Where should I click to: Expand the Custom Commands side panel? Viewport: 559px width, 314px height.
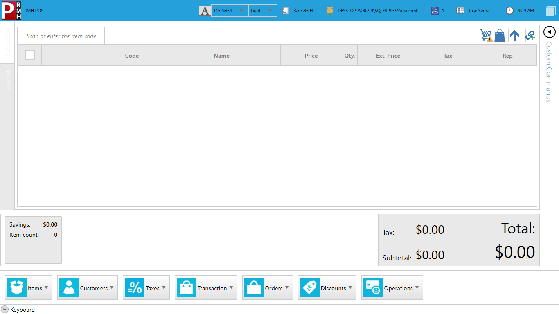click(549, 32)
